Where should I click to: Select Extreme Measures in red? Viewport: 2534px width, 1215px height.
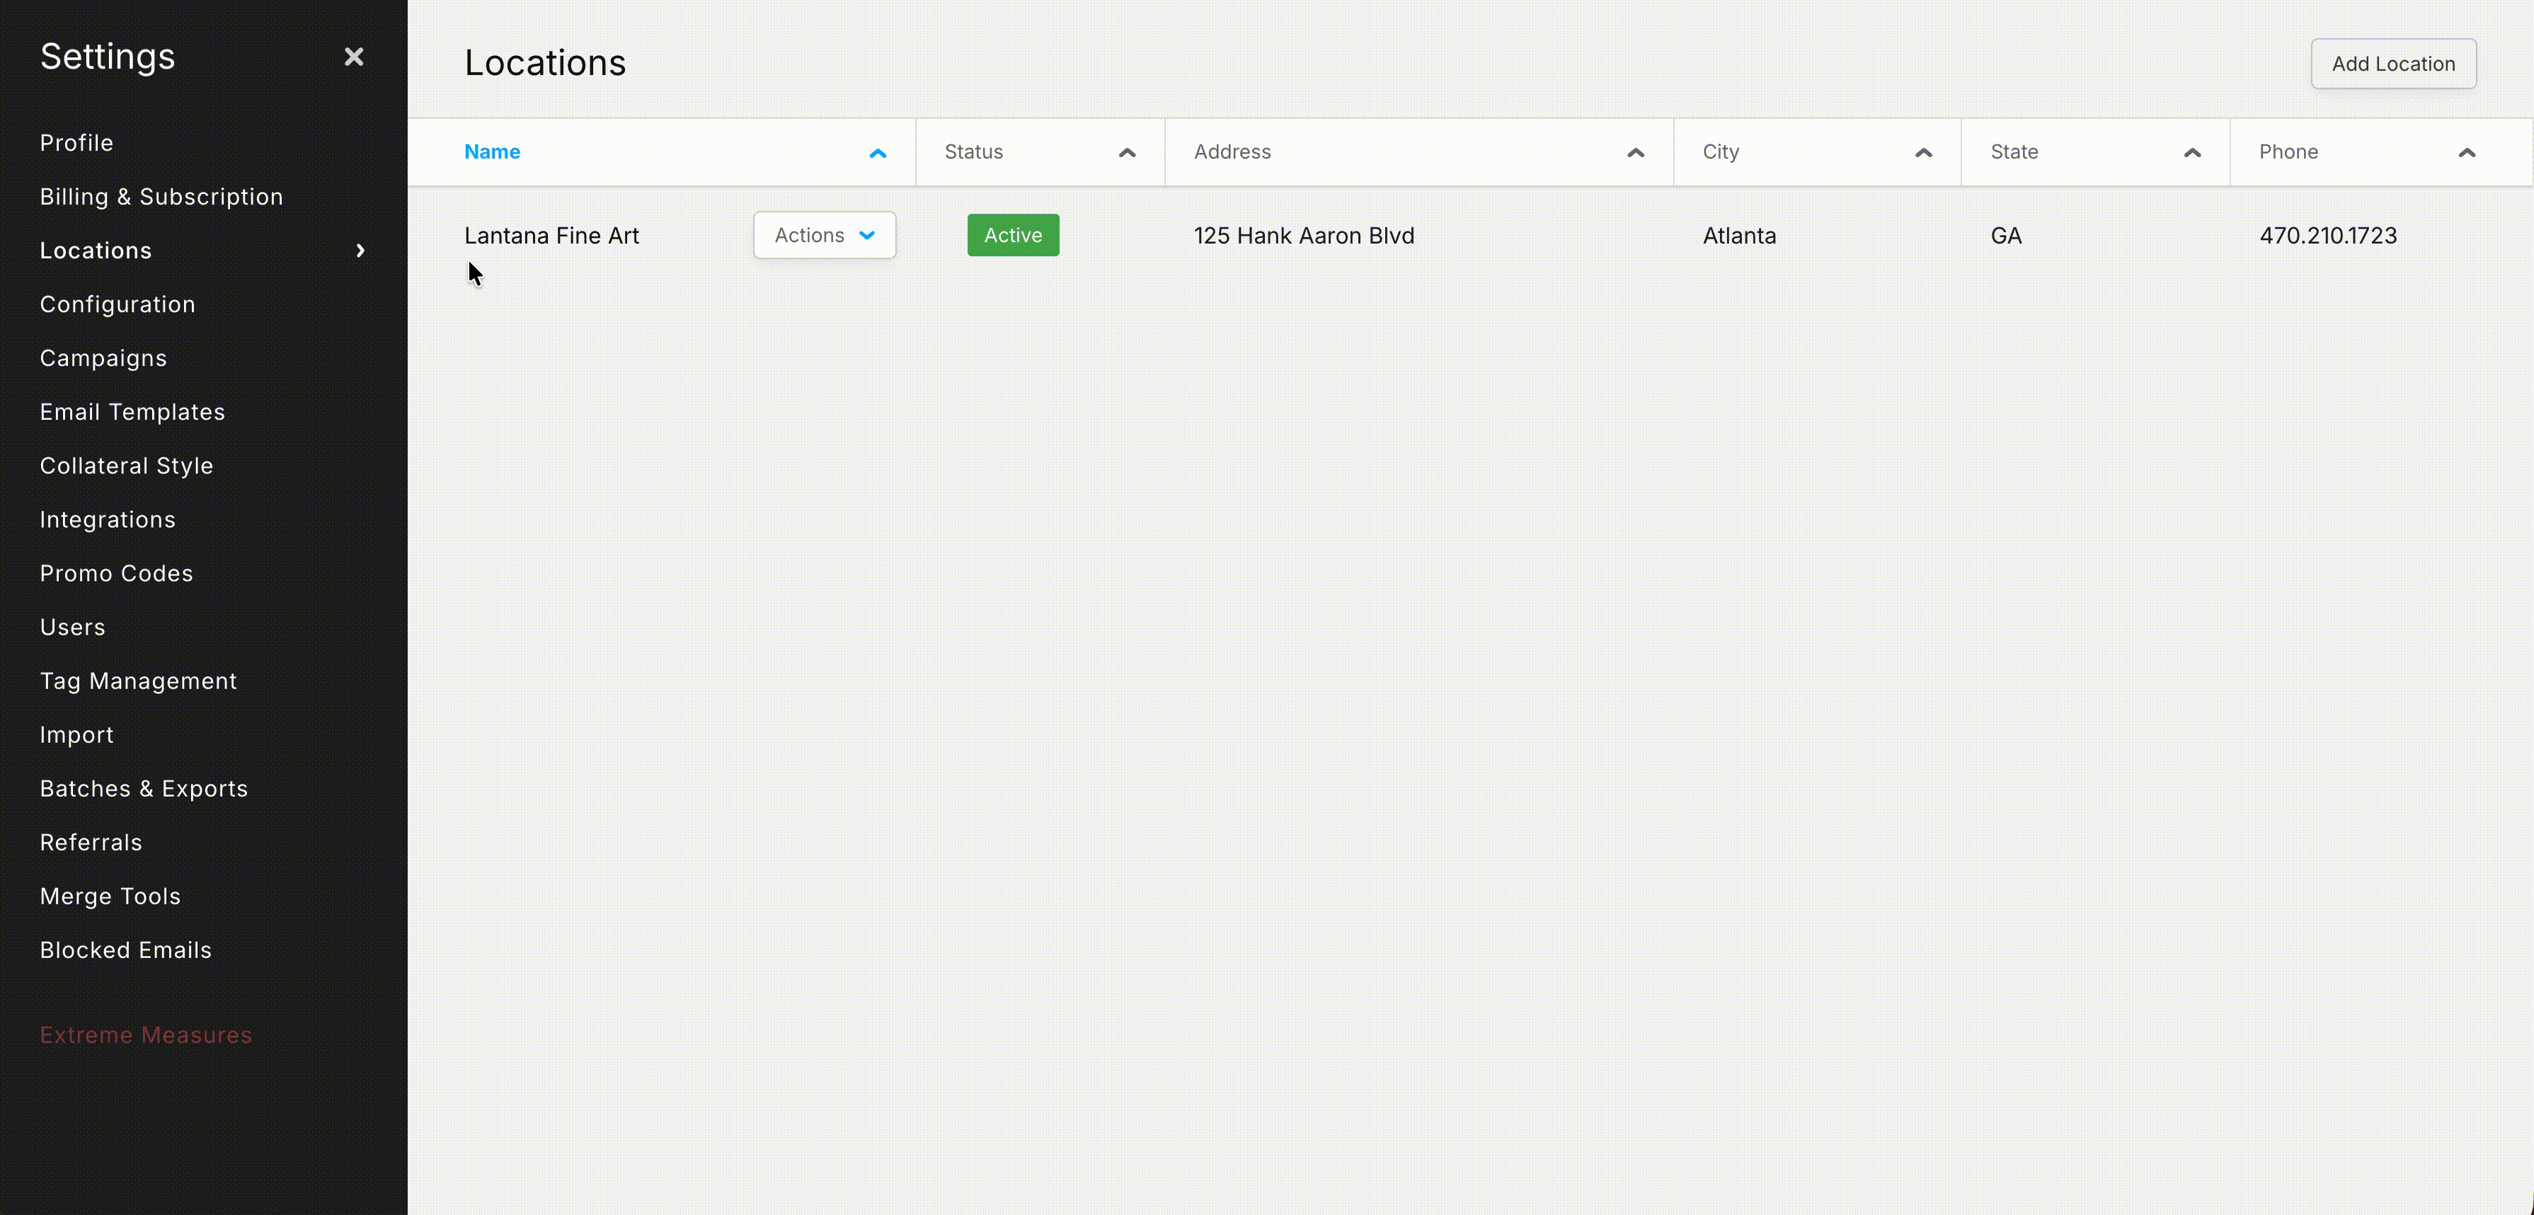[147, 1035]
